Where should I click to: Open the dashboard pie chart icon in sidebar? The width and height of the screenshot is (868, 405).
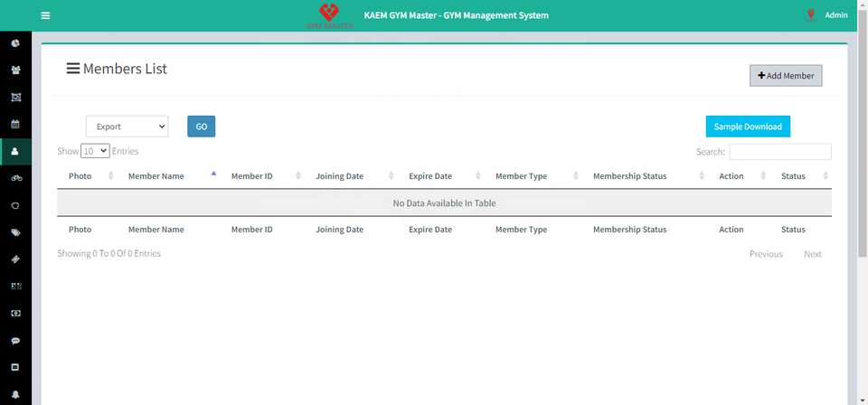[x=15, y=43]
